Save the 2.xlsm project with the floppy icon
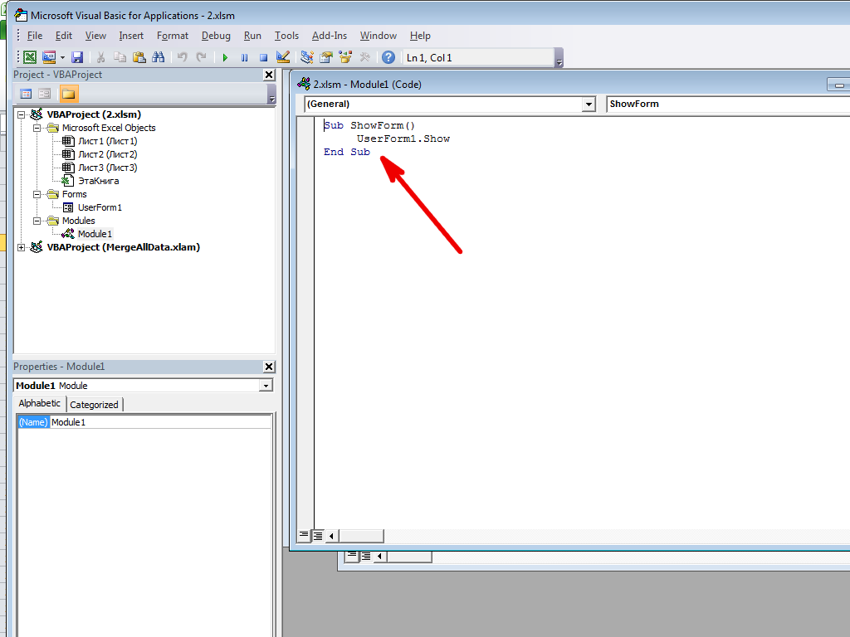 click(x=77, y=57)
